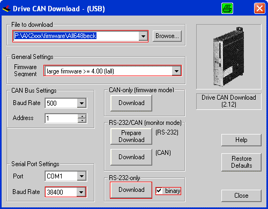268x209 pixels.
Task: Click the Prepare Download button
Action: [x=131, y=136]
